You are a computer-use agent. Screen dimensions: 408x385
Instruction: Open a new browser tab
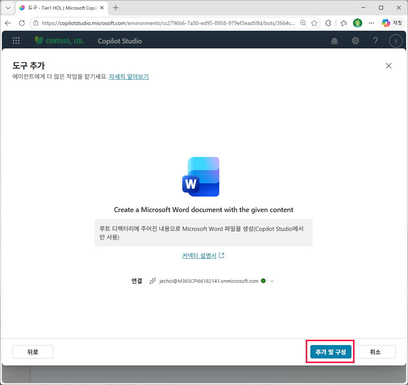pyautogui.click(x=116, y=8)
